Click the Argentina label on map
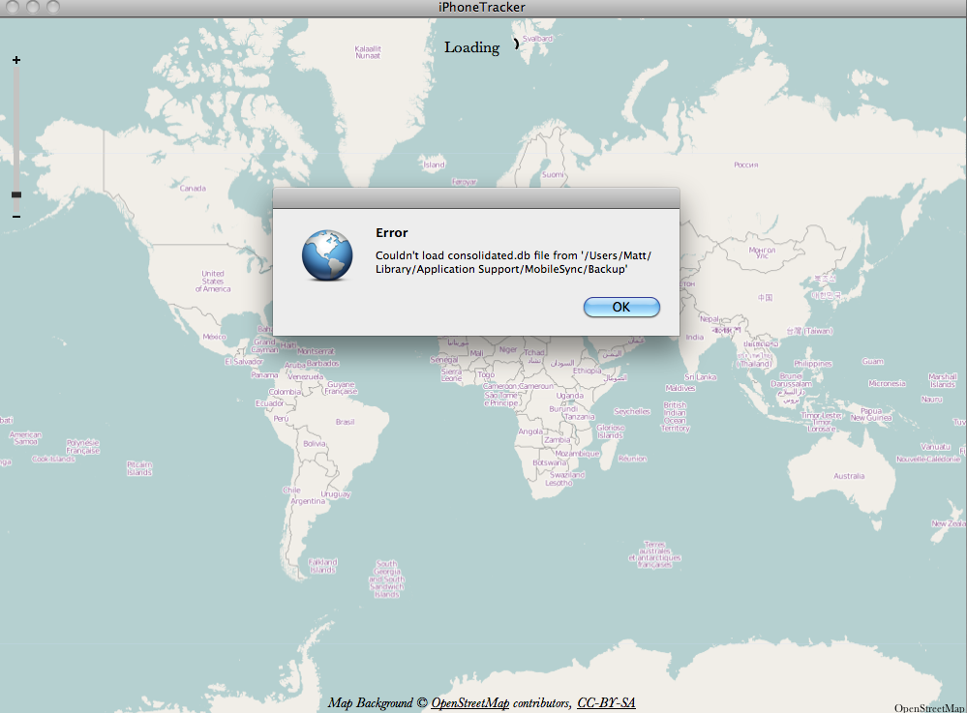967x713 pixels. pos(308,501)
